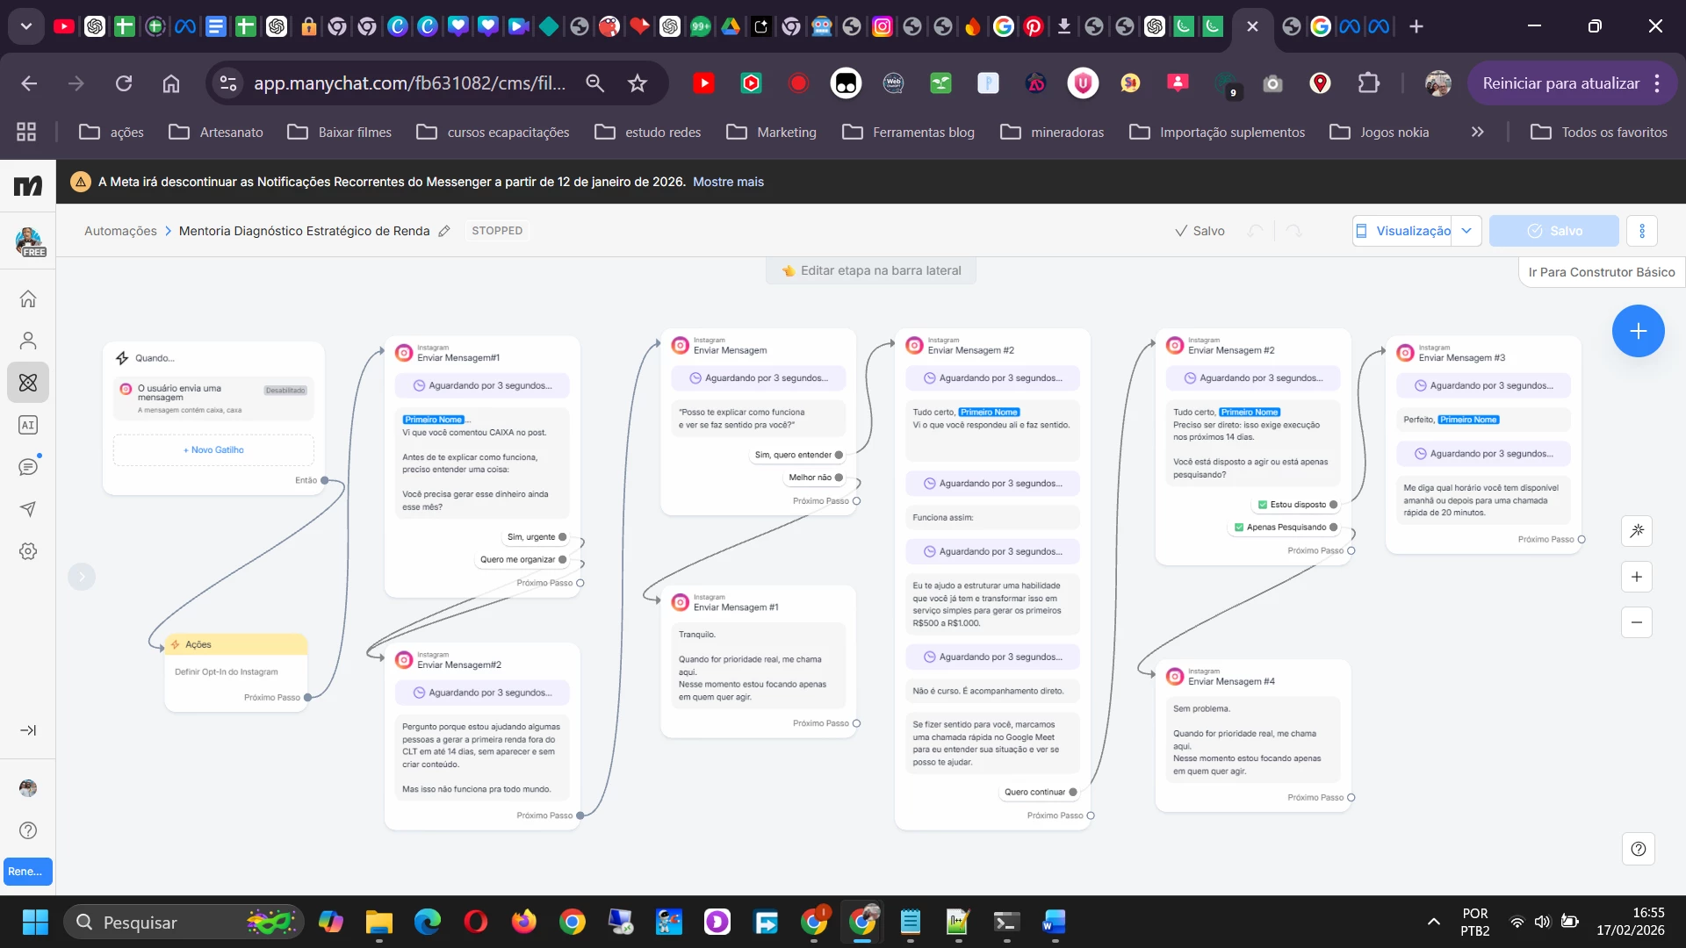The height and width of the screenshot is (948, 1686).
Task: Click + Novo Gatilho button
Action: click(213, 449)
